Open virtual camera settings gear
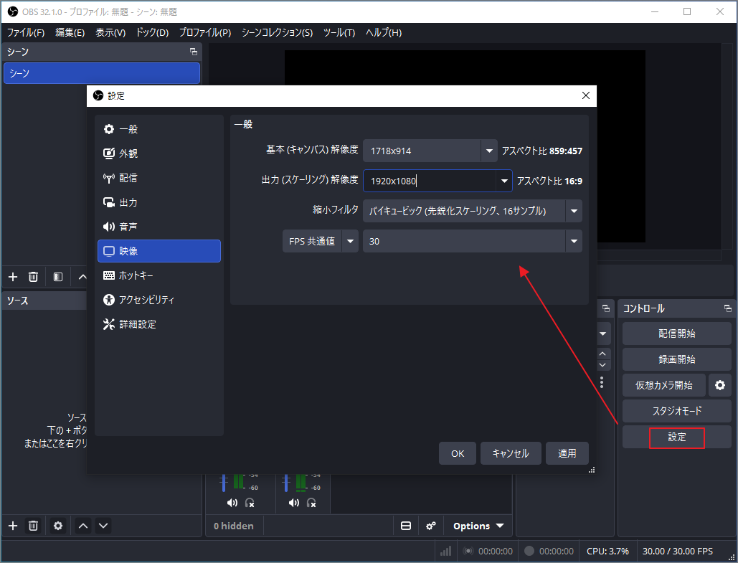Image resolution: width=738 pixels, height=563 pixels. coord(719,385)
